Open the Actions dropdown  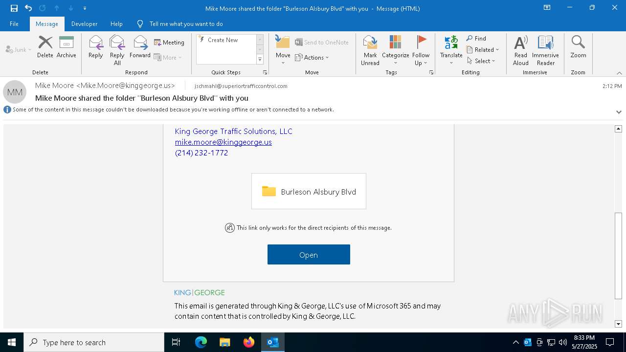tap(312, 57)
